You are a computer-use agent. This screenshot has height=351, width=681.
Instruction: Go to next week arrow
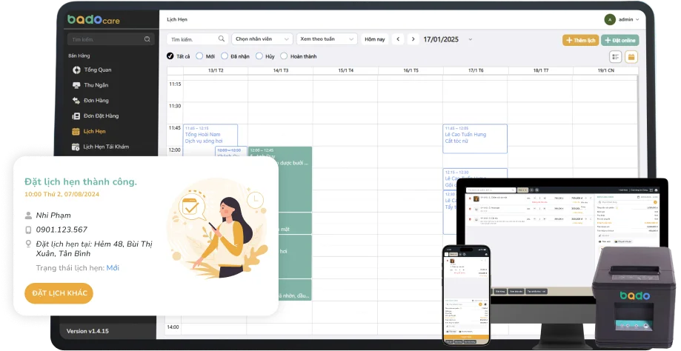point(413,39)
